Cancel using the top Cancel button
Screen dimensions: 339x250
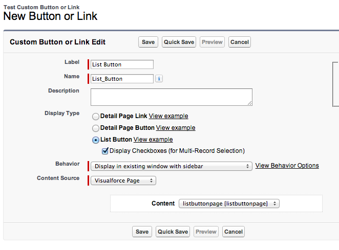240,42
